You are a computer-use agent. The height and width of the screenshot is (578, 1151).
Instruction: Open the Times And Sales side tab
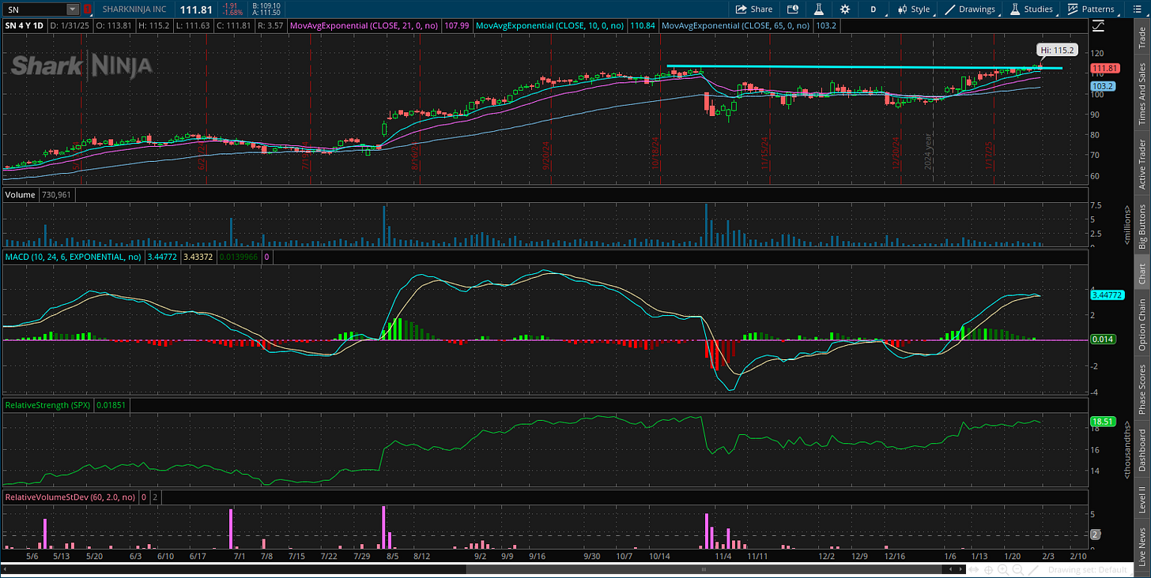tap(1142, 94)
